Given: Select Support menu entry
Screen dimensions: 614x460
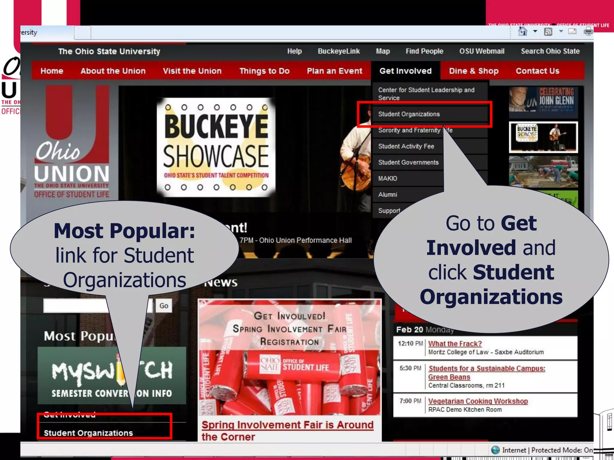Looking at the screenshot, I should click(389, 211).
